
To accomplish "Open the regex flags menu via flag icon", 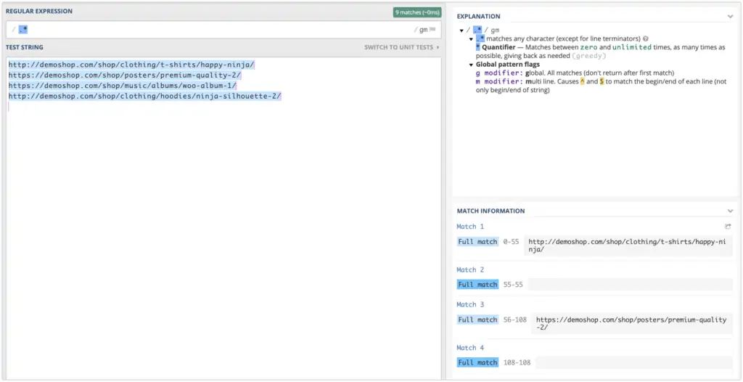I will coord(432,30).
